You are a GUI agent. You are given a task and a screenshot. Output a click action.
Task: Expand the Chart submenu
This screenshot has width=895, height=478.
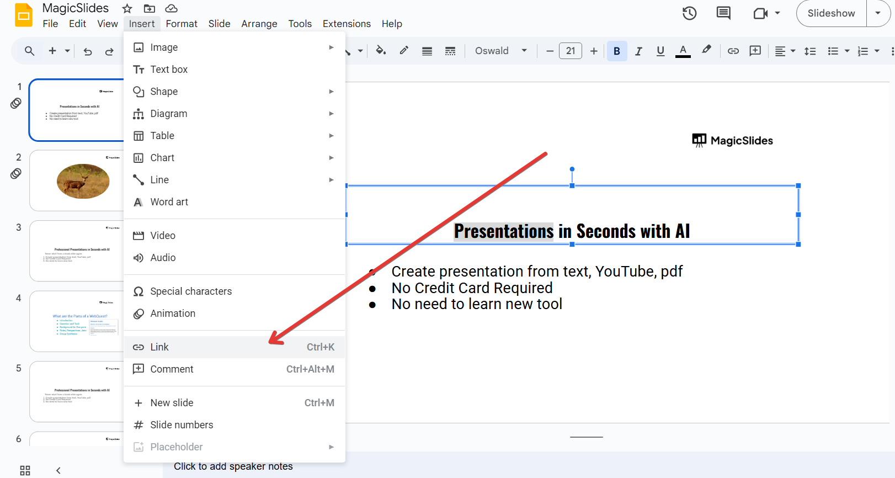coord(235,158)
